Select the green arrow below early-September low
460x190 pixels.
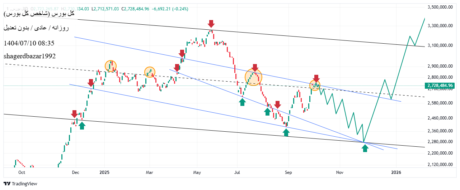(x=286, y=132)
